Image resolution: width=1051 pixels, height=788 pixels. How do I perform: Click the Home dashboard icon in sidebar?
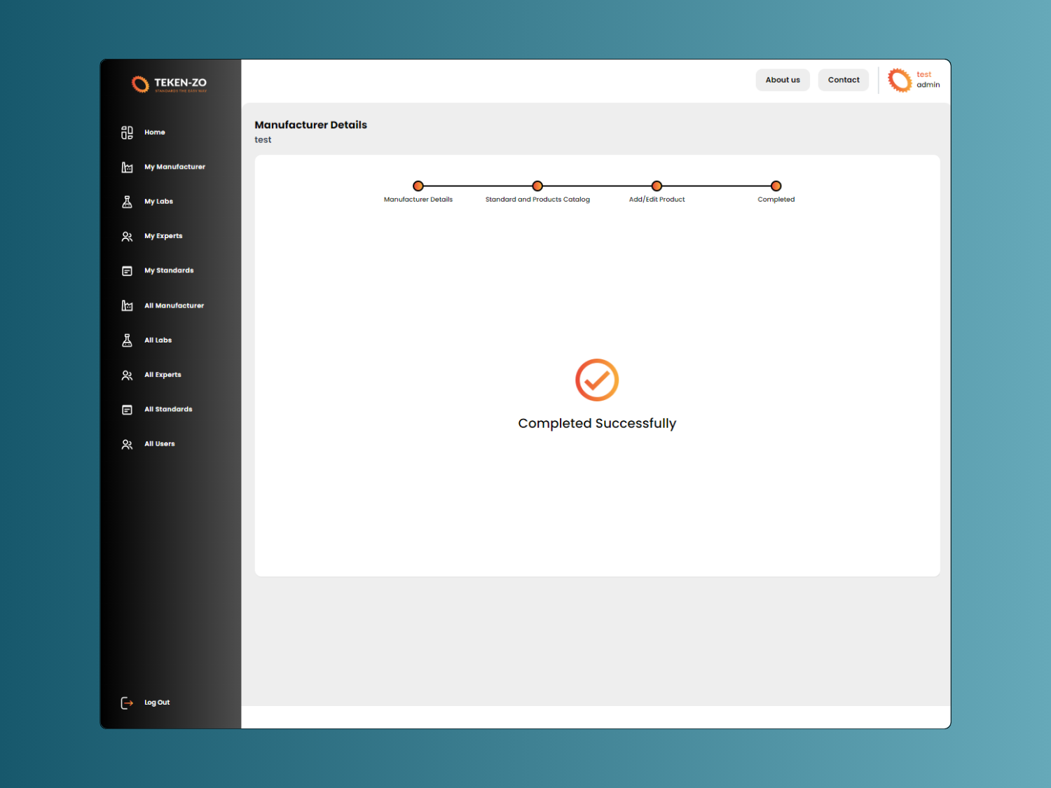click(x=127, y=132)
